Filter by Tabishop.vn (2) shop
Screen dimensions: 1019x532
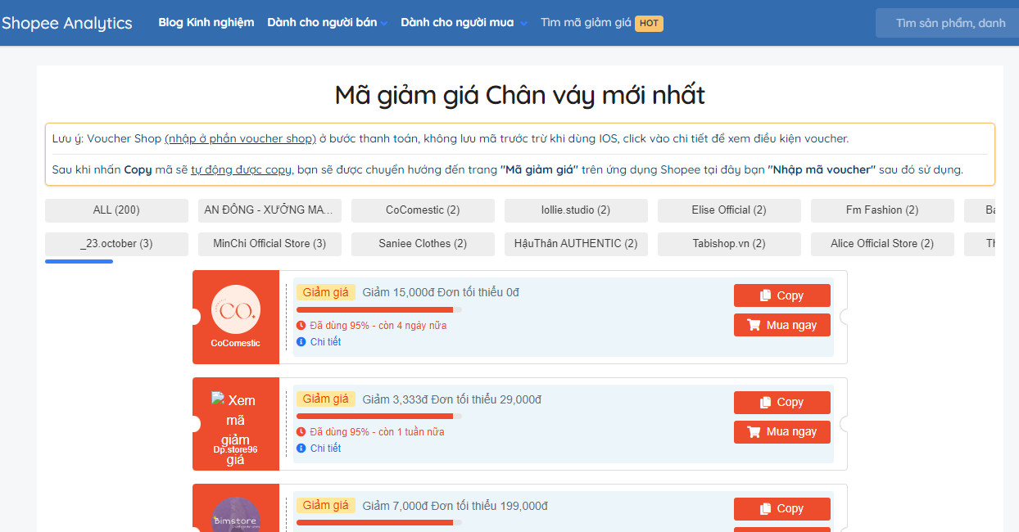[728, 244]
